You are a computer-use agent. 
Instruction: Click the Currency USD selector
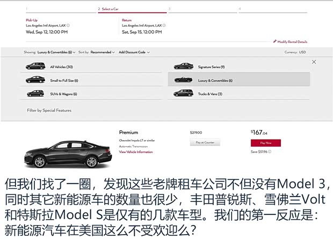point(295,52)
